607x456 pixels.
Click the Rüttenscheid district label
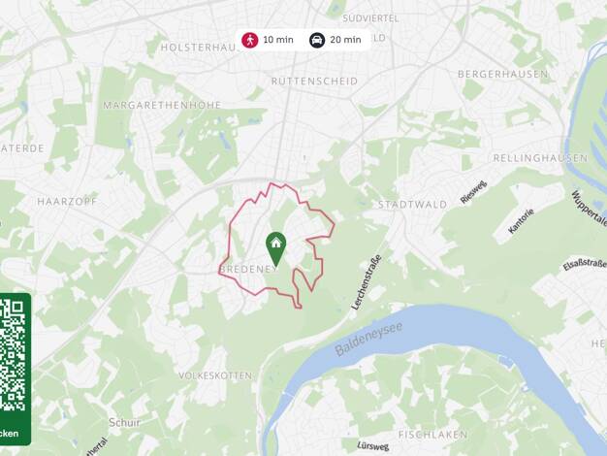314,81
